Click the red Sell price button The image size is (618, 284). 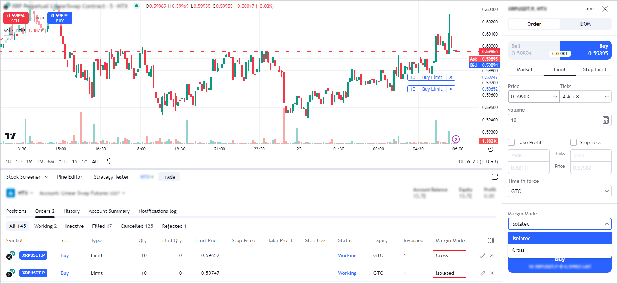pos(16,18)
